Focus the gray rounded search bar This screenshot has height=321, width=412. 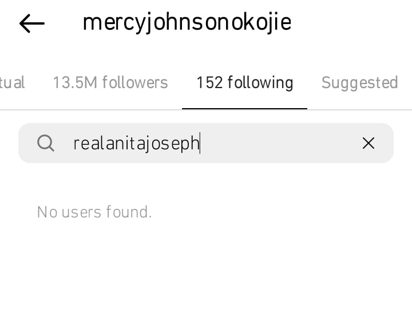coord(206,143)
